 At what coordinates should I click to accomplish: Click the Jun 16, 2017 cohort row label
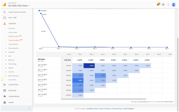(42, 94)
